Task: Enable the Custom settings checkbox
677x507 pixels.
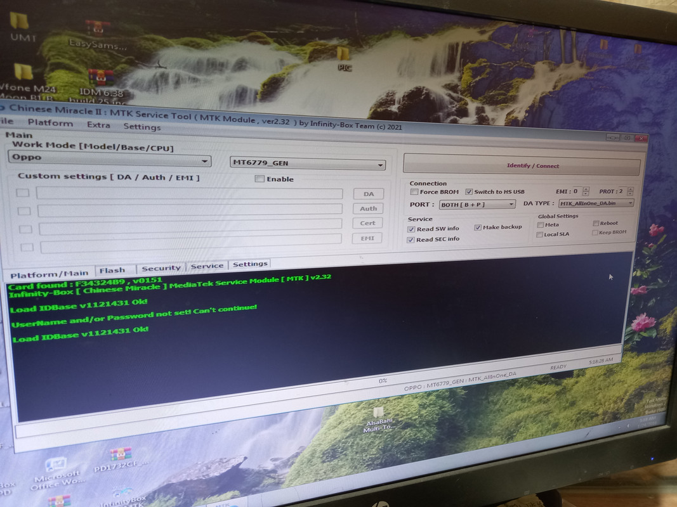Action: click(260, 179)
